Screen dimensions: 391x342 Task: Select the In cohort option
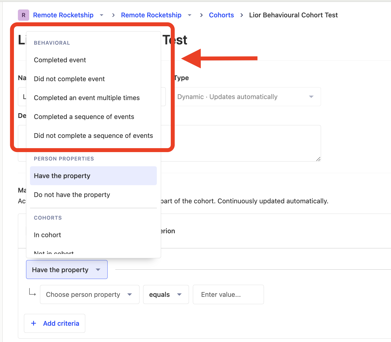[47, 235]
